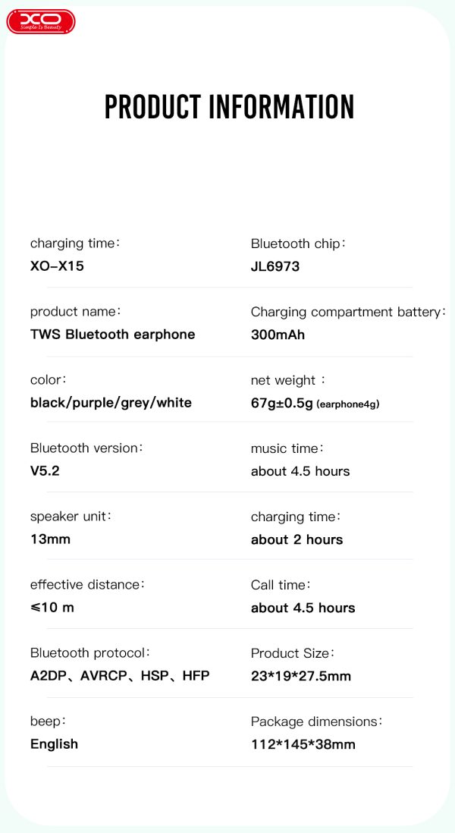Select the 112*145*38mm package dimensions
This screenshot has width=455, height=833.
tap(303, 744)
